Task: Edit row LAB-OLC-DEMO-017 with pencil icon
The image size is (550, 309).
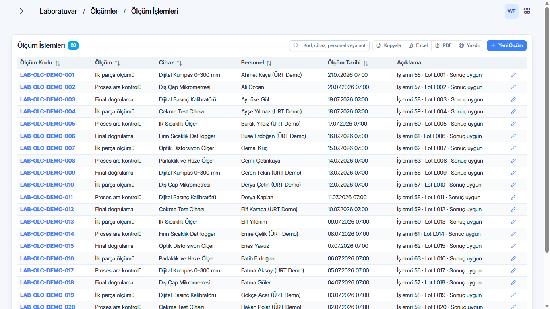Action: [513, 270]
